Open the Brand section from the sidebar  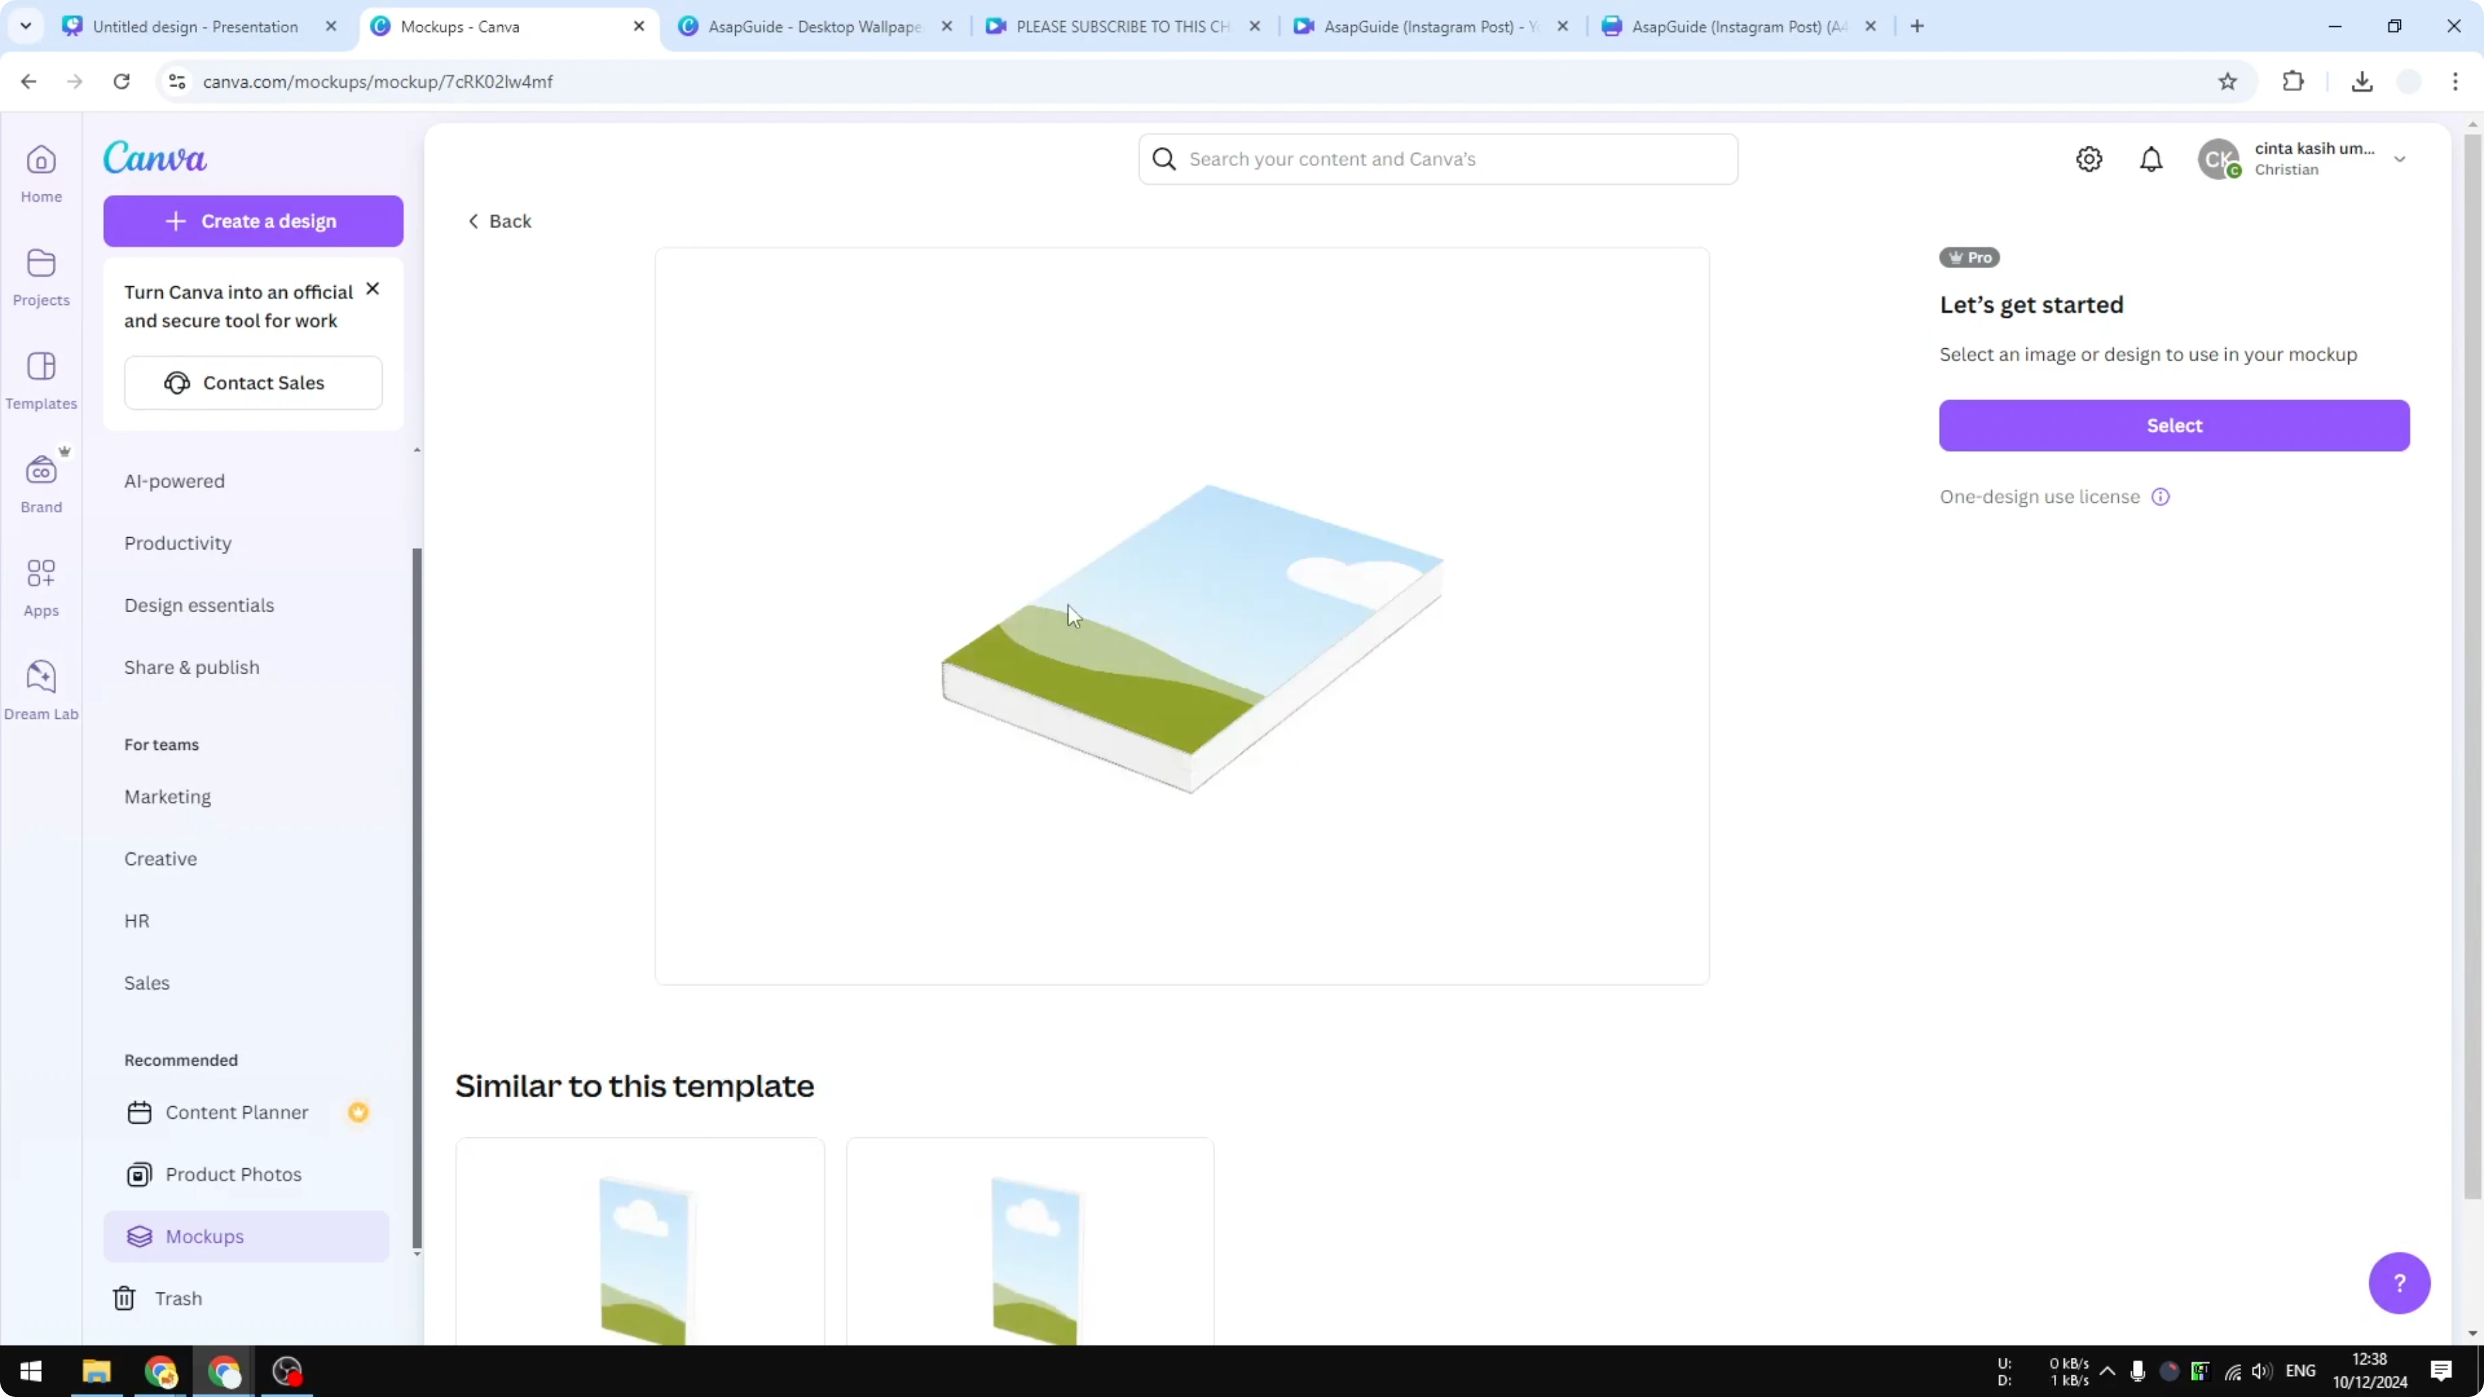(x=40, y=482)
